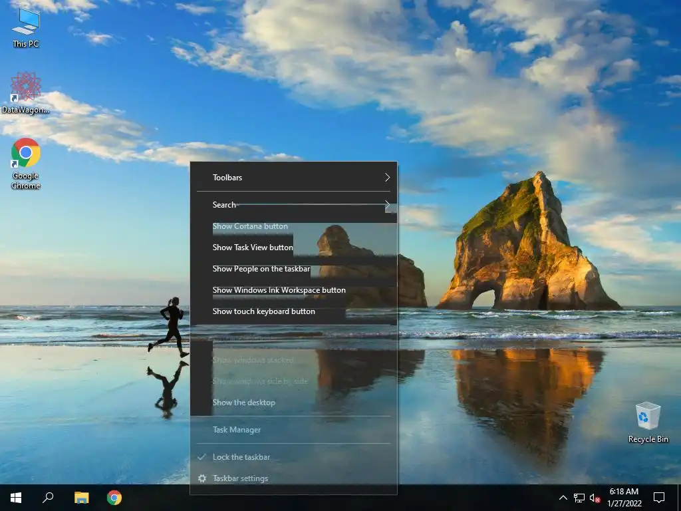Open the Search submenu entry
Viewport: 681px width, 511px height.
293,205
